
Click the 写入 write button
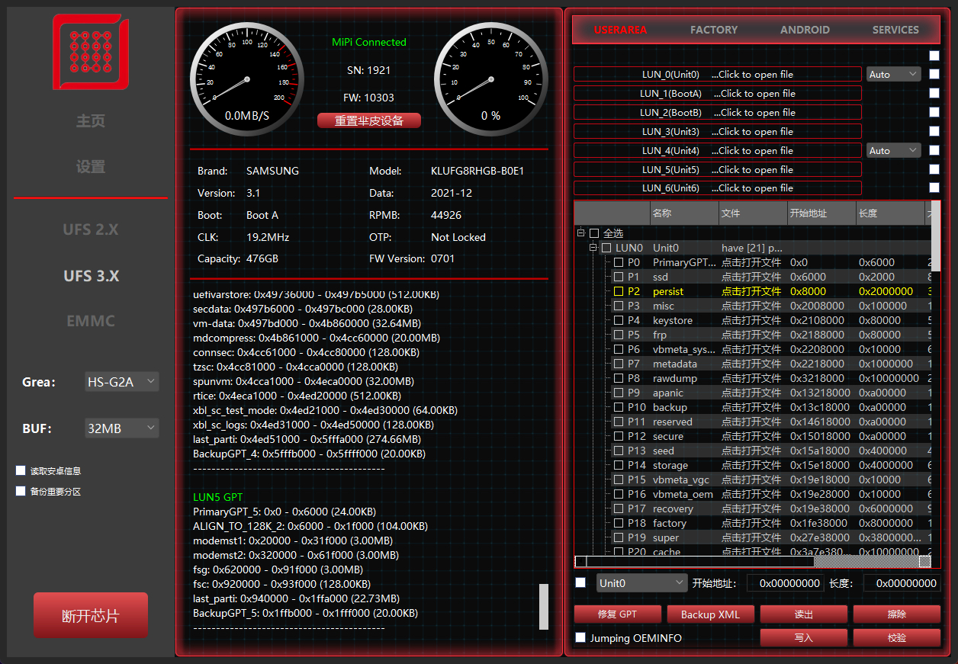tap(804, 637)
